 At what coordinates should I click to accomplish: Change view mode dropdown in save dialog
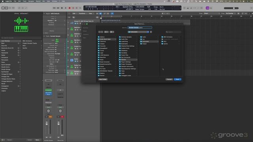coord(106,32)
